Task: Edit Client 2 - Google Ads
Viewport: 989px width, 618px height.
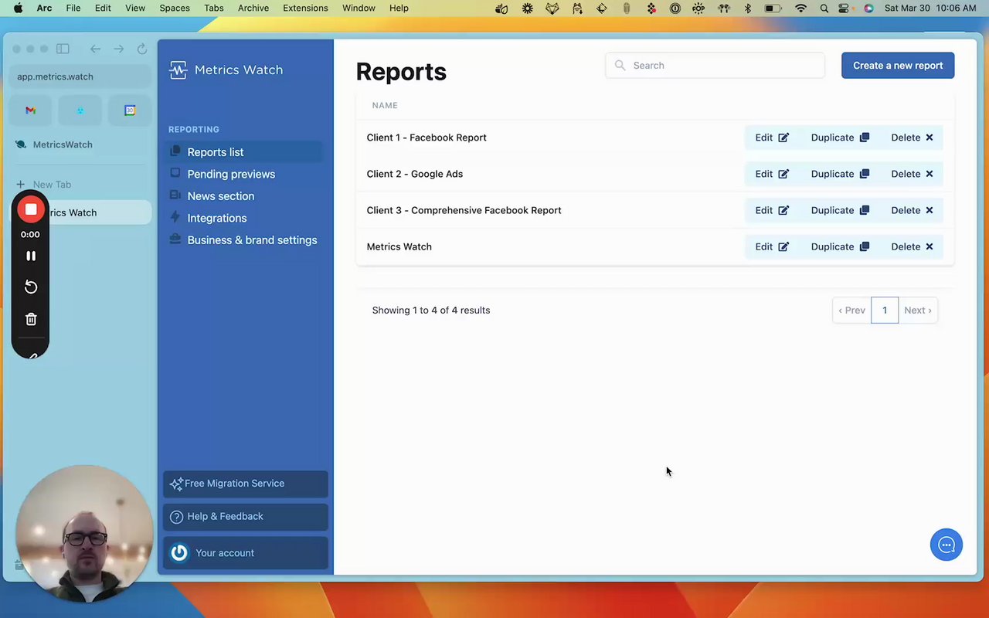Action: (x=772, y=174)
